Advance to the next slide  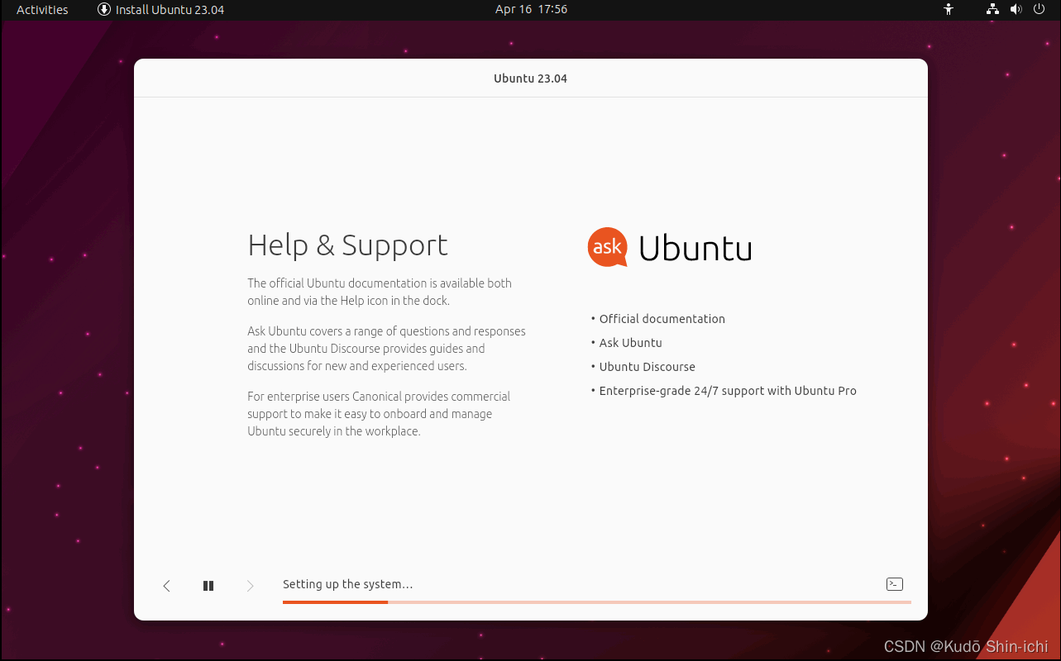250,585
